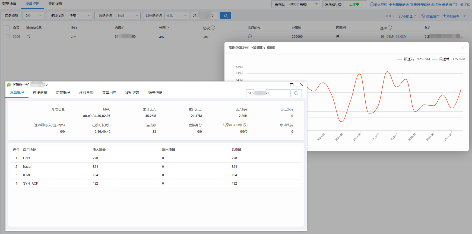Select the 共享用户 tab in IP档案
Viewport: 472px width, 234px height.
(109, 93)
